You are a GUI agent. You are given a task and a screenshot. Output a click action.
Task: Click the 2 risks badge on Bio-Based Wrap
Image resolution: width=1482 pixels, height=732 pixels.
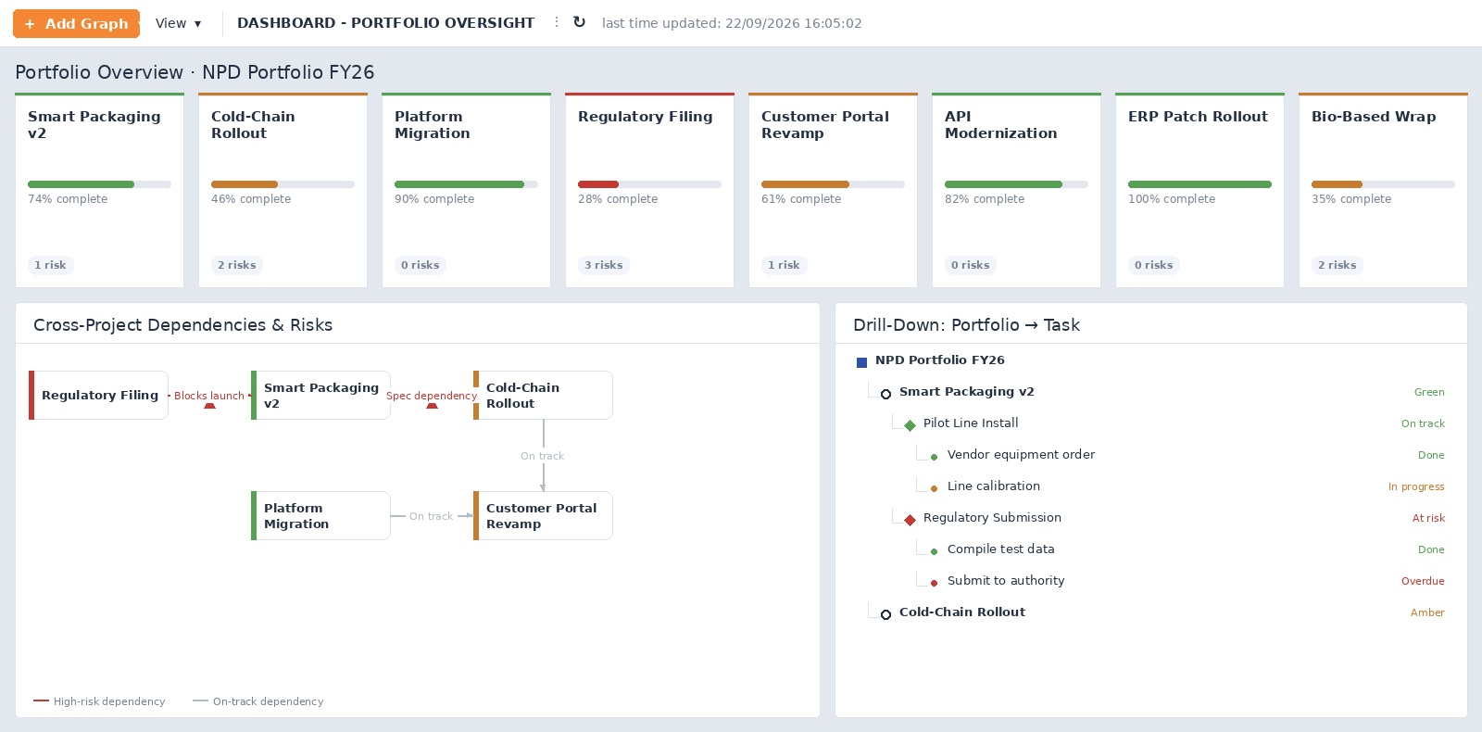pyautogui.click(x=1337, y=265)
